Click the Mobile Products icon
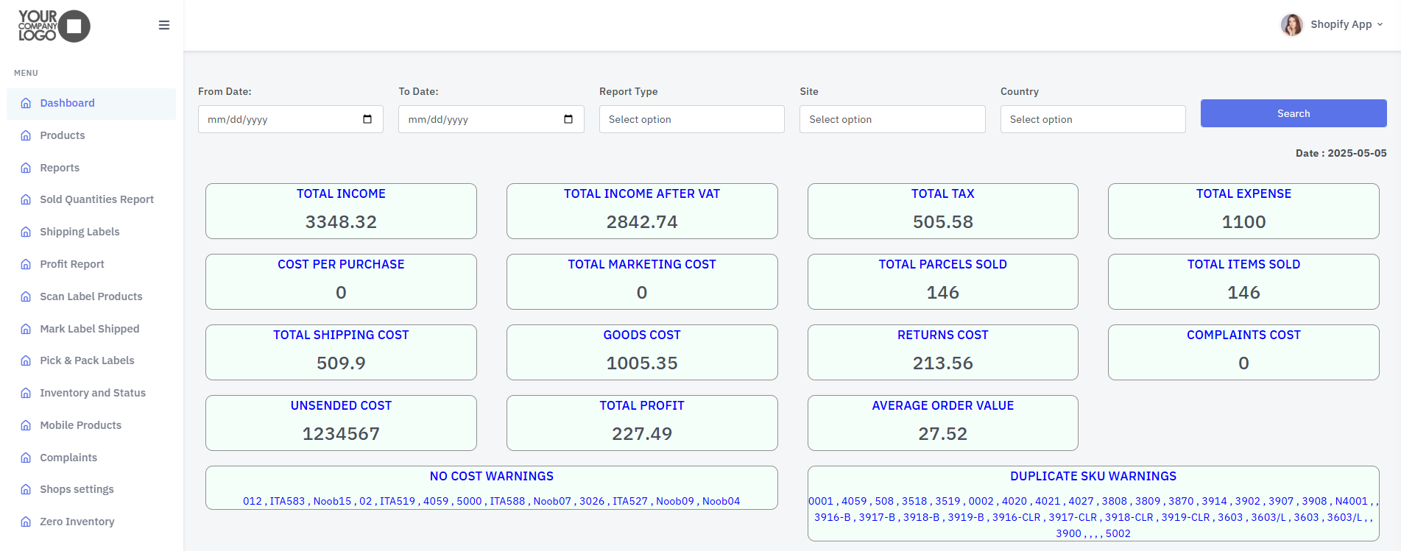Viewport: 1401px width, 551px height. pos(26,425)
